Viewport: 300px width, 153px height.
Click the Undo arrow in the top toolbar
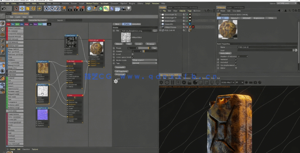coord(3,8)
